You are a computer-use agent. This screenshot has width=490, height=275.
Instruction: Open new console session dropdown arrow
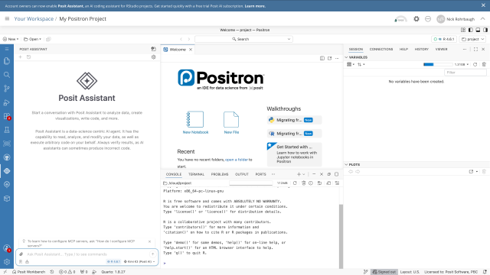tap(303, 174)
